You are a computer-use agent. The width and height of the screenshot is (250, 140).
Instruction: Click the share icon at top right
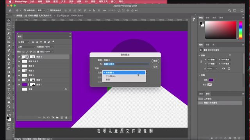[242, 10]
